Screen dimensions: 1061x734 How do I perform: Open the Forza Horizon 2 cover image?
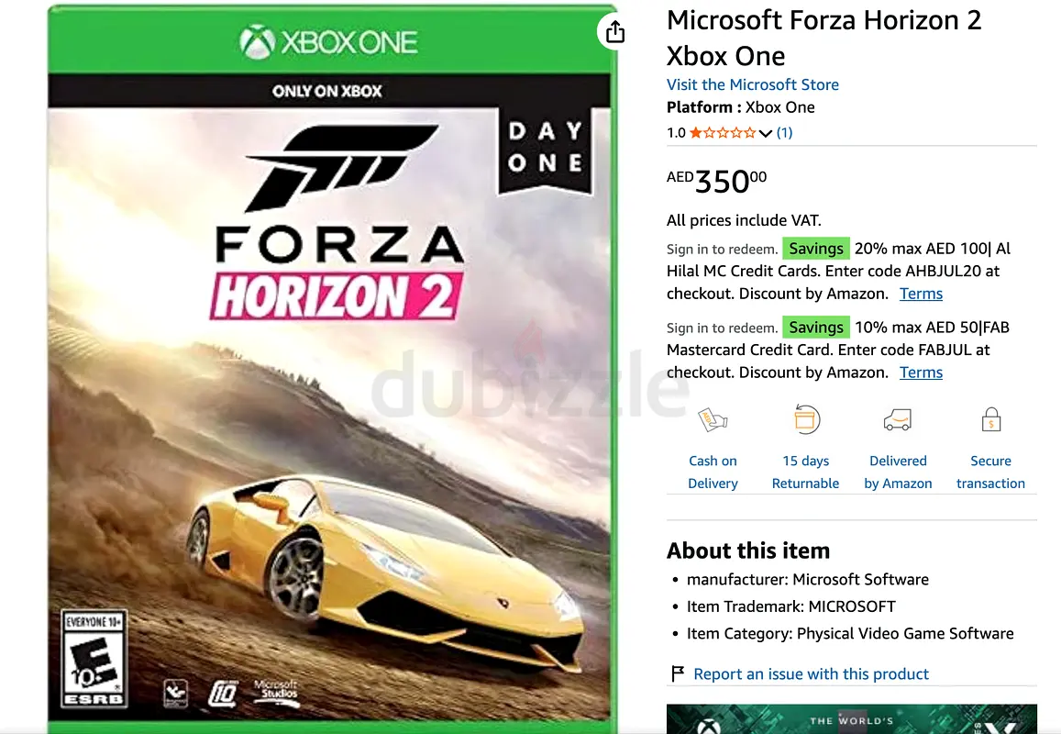(x=332, y=369)
